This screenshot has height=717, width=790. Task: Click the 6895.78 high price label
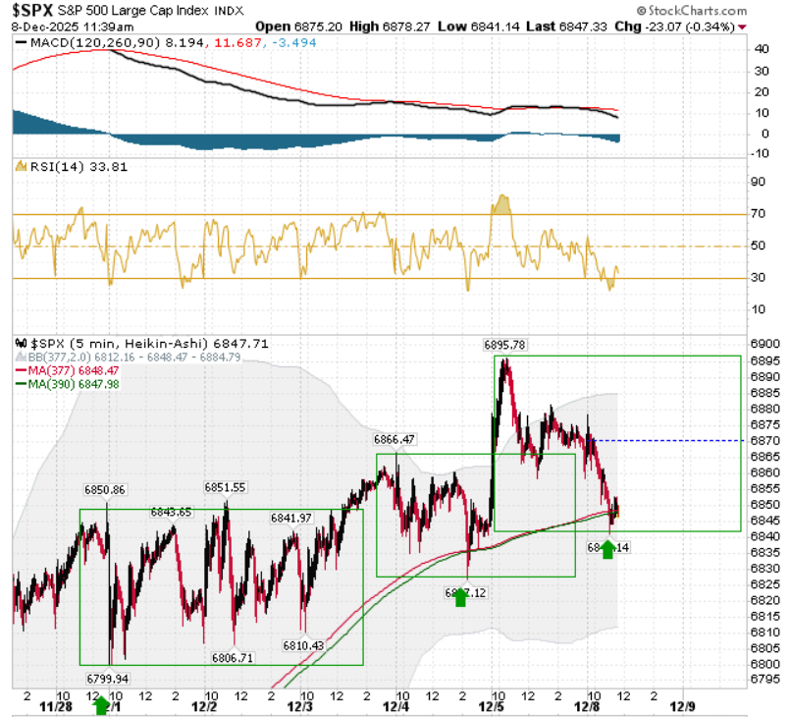[x=504, y=345]
